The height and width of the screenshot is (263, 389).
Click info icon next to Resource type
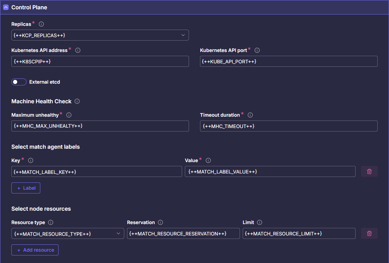pyautogui.click(x=51, y=222)
